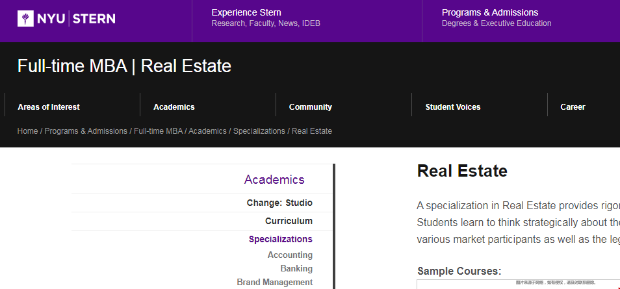Click the Real Estate page heading
620x289 pixels.
point(462,171)
